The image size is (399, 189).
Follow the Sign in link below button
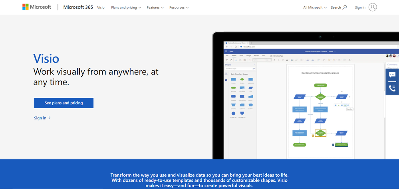point(42,118)
